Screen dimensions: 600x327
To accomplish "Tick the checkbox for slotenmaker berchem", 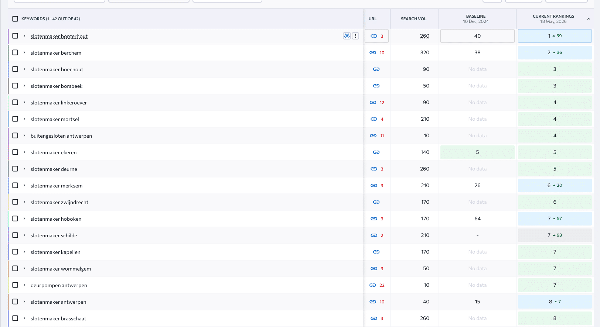I will click(x=15, y=52).
